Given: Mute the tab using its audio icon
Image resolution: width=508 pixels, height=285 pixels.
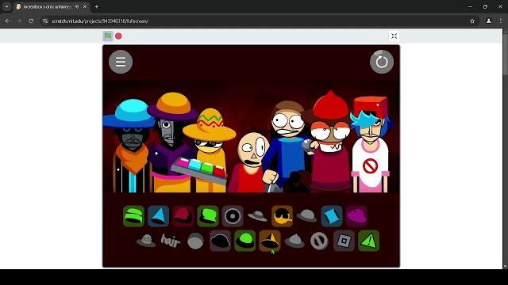Looking at the screenshot, I should coord(77,7).
